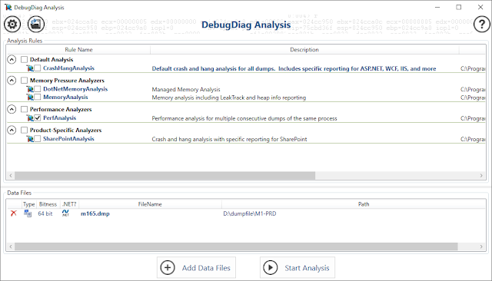Click the DebugDiag app icon in title bar

point(8,7)
